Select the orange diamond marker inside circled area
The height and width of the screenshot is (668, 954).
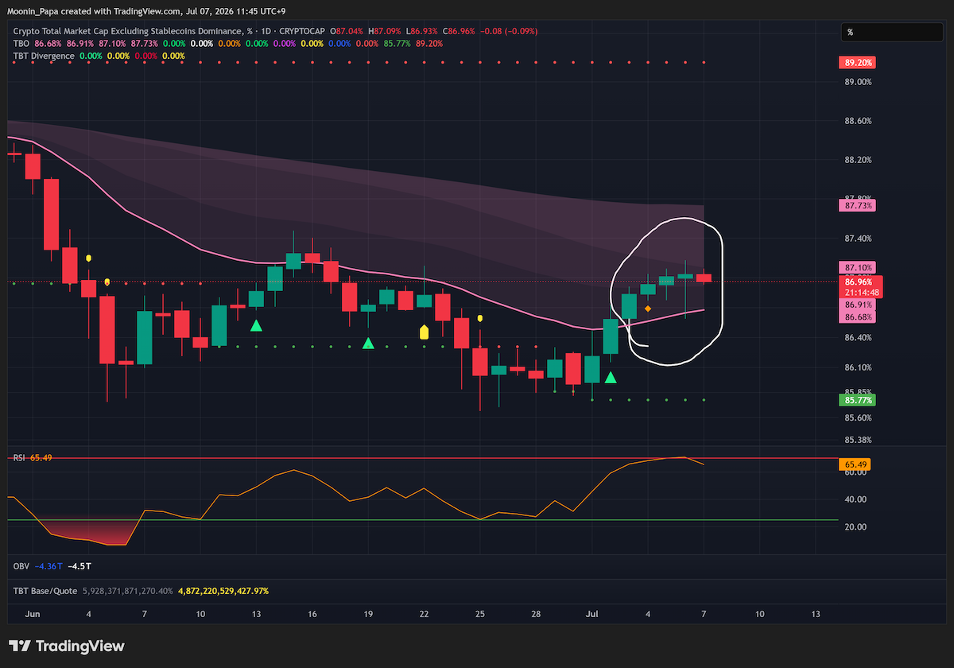point(648,308)
